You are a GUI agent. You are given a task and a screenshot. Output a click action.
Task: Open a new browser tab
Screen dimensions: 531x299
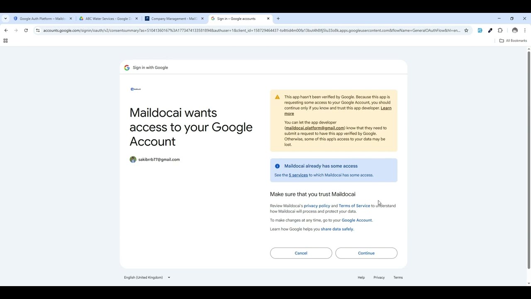[278, 19]
